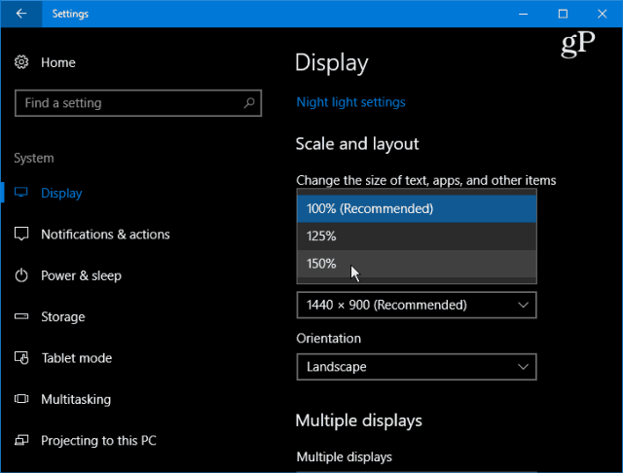Click the back arrow in title bar
Screen dimensions: 623x473
[21, 14]
